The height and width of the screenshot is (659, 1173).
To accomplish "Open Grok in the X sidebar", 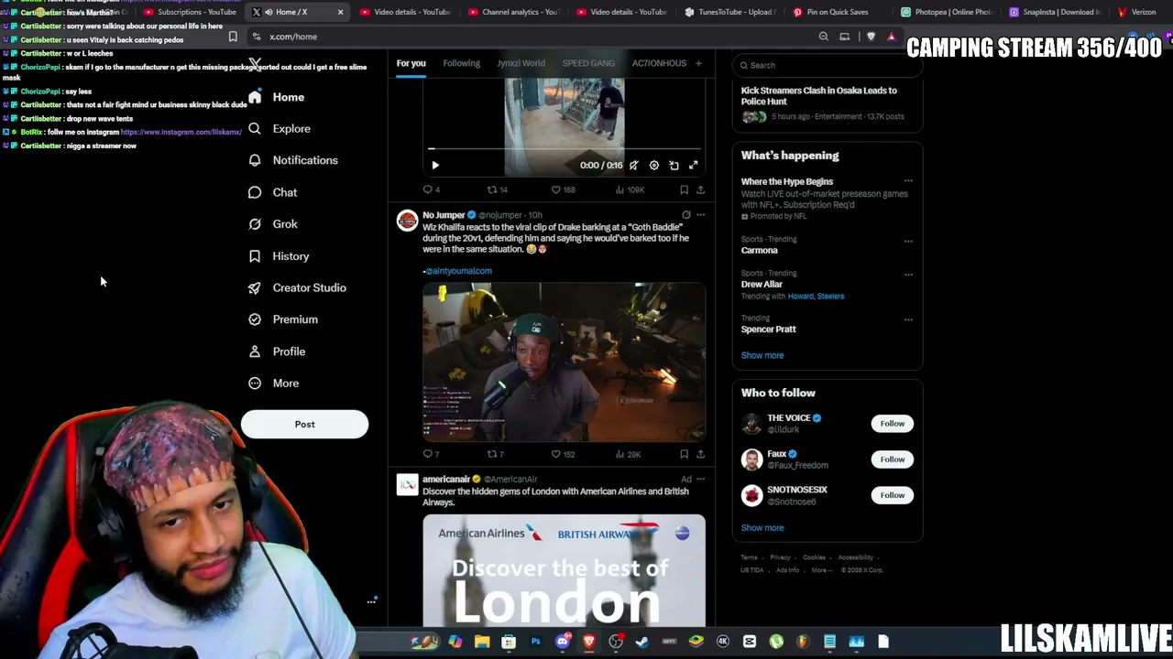I will [273, 224].
